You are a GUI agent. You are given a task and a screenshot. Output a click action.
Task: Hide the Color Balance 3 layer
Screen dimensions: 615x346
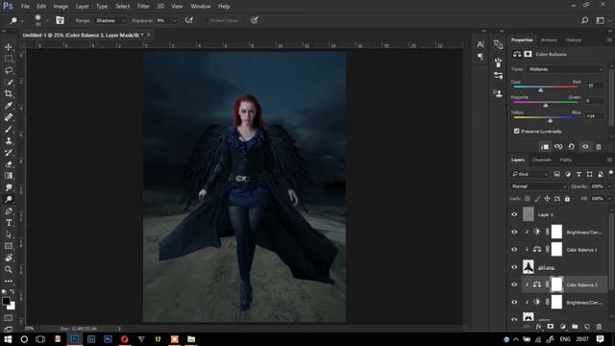click(x=514, y=284)
